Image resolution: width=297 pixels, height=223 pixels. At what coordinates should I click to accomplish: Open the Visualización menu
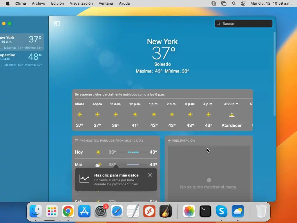tap(81, 3)
